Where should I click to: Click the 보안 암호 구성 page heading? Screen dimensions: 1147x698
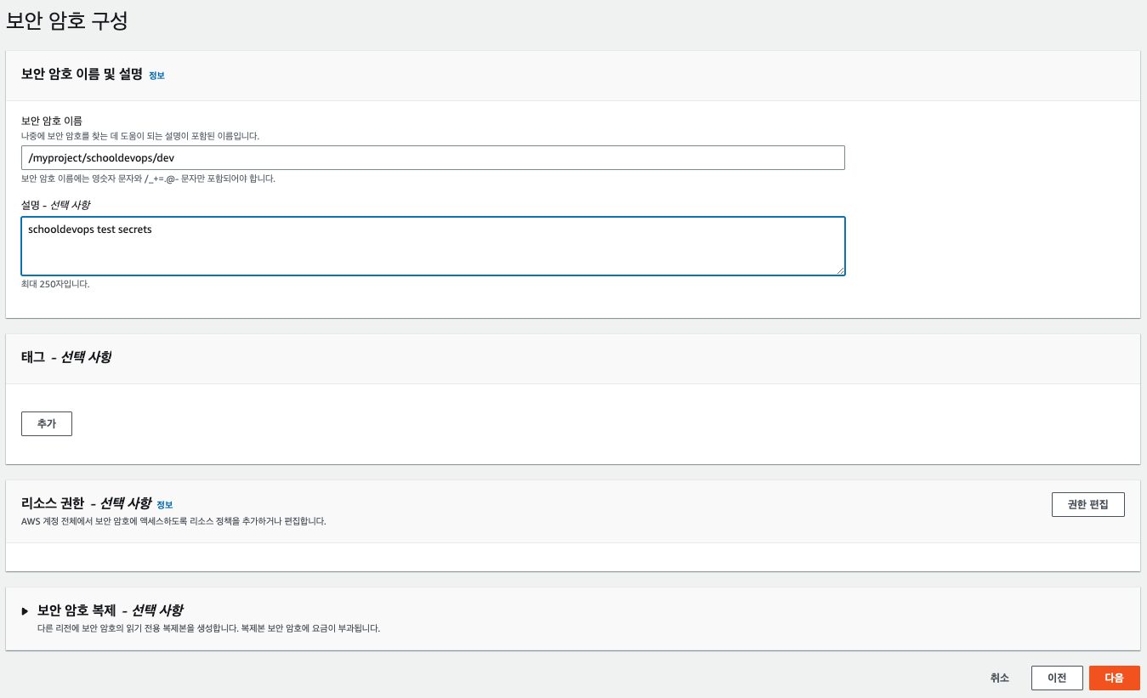(x=67, y=21)
